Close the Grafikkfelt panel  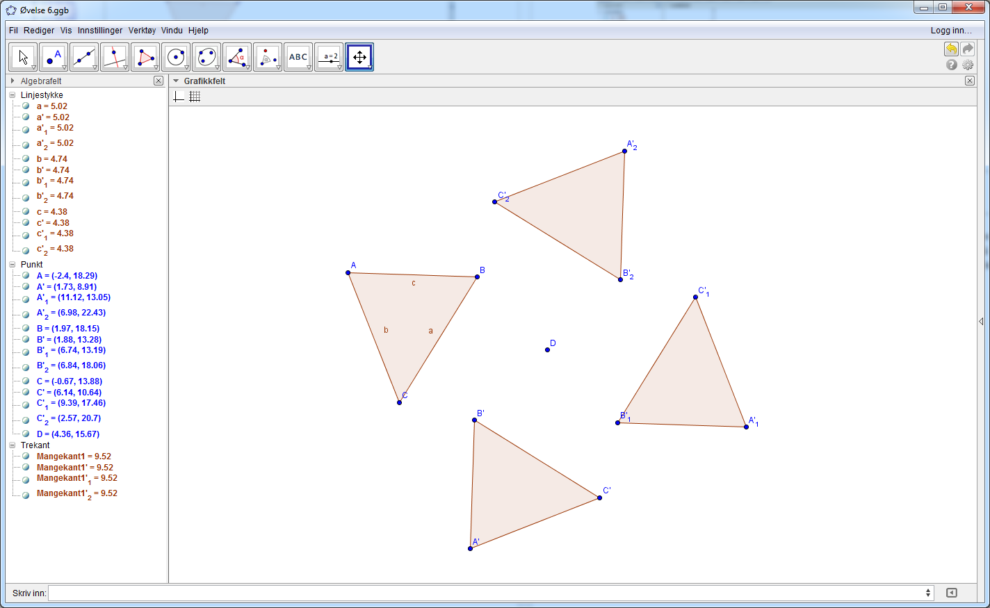[970, 81]
